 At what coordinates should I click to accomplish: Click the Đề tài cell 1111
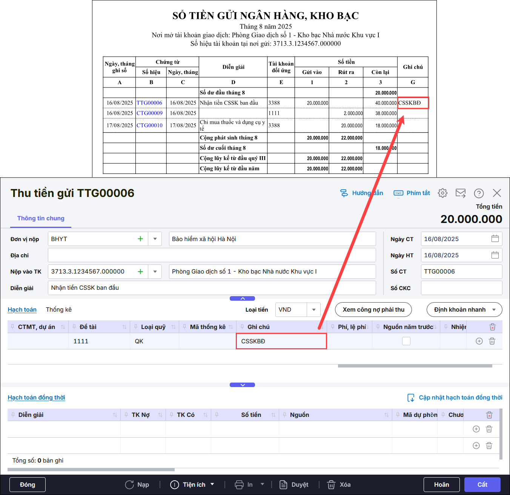(99, 341)
